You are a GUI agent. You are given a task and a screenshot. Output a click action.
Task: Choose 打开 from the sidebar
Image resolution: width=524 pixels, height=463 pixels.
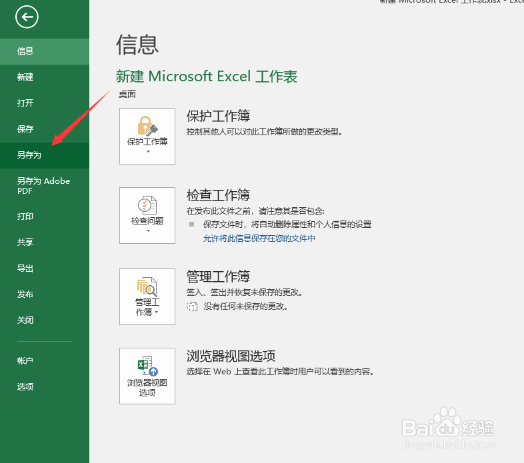[45, 103]
